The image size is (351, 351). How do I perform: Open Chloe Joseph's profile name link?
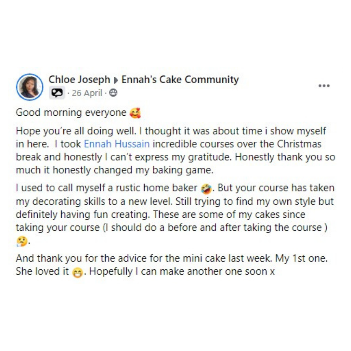pos(79,80)
